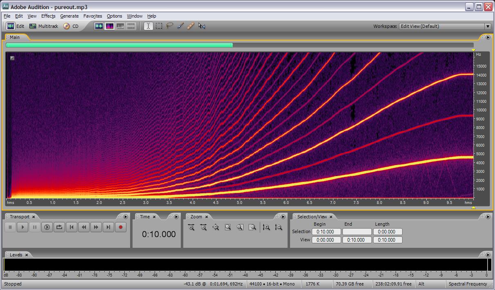Select the Time Selection tool
The width and height of the screenshot is (495, 290).
click(148, 26)
